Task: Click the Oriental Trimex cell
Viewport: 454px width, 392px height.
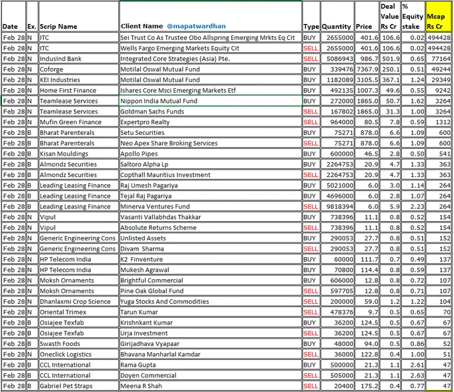Action: pos(79,312)
